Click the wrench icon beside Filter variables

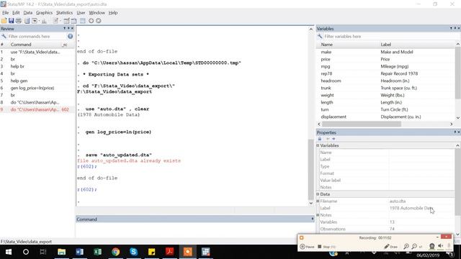pyautogui.click(x=320, y=36)
